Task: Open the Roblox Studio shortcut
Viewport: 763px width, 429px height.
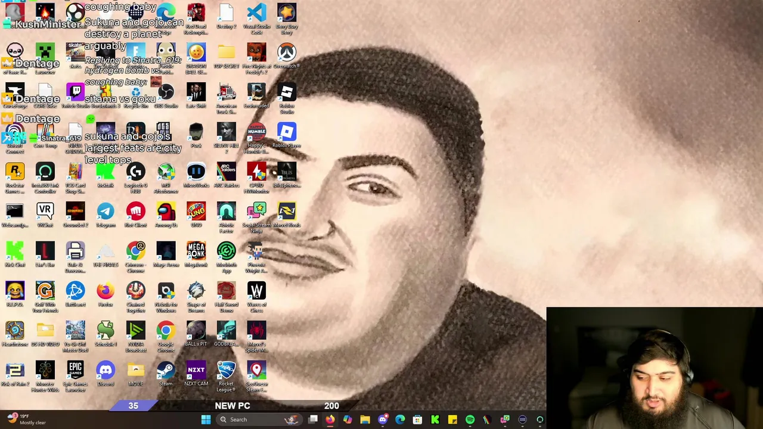Action: [x=287, y=98]
